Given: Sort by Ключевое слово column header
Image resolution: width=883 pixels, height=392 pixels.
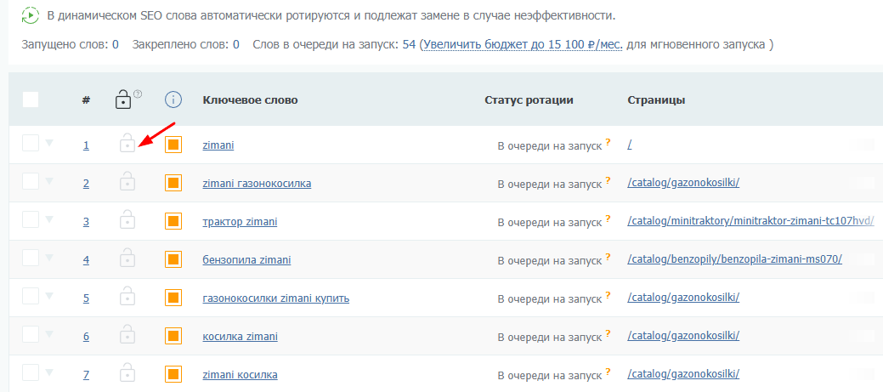Looking at the screenshot, I should [x=250, y=100].
